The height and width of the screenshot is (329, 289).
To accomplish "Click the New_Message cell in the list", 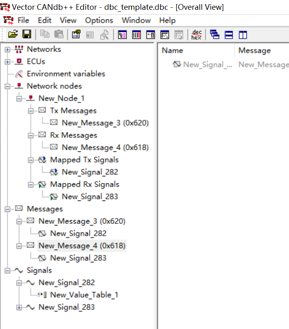I will [264, 65].
